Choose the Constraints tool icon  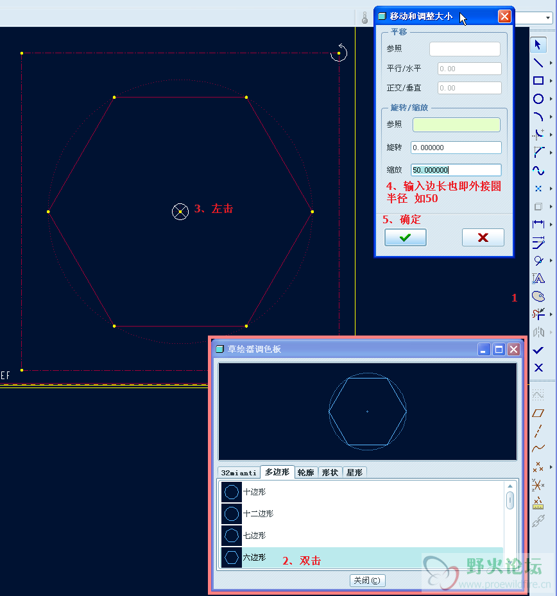538,260
